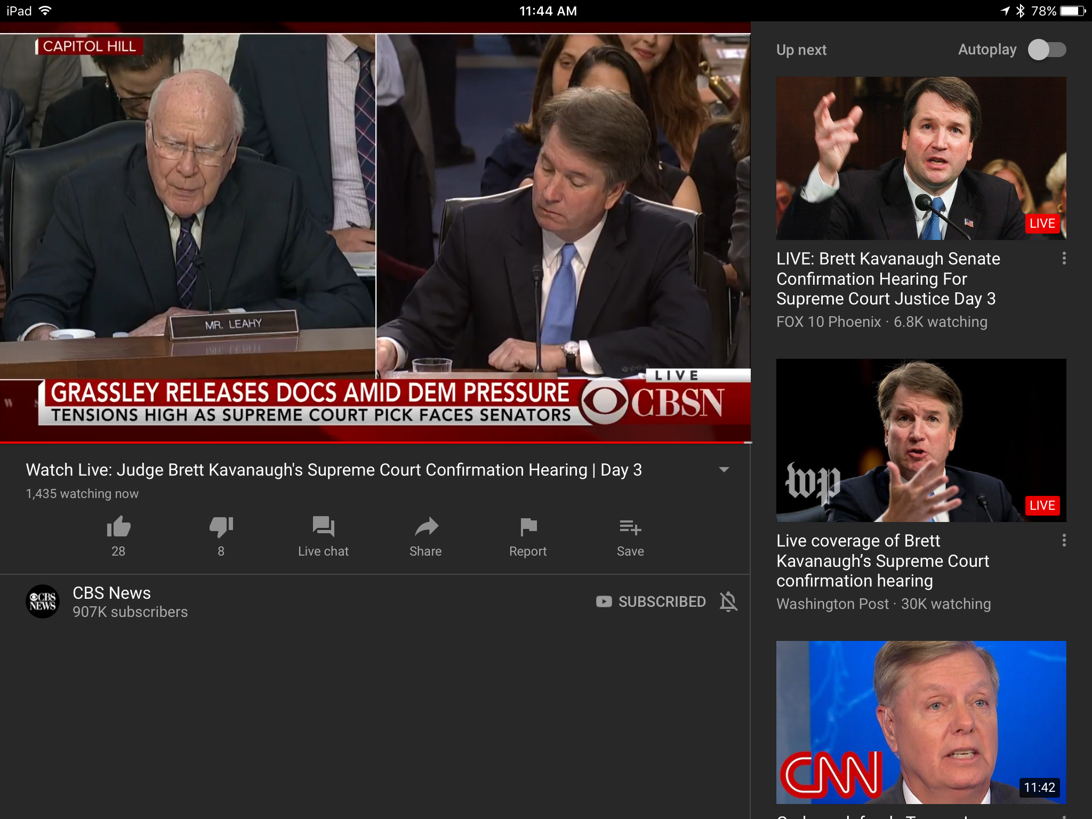Tap the like count '28'
Screen dimensions: 1092x819
point(118,551)
